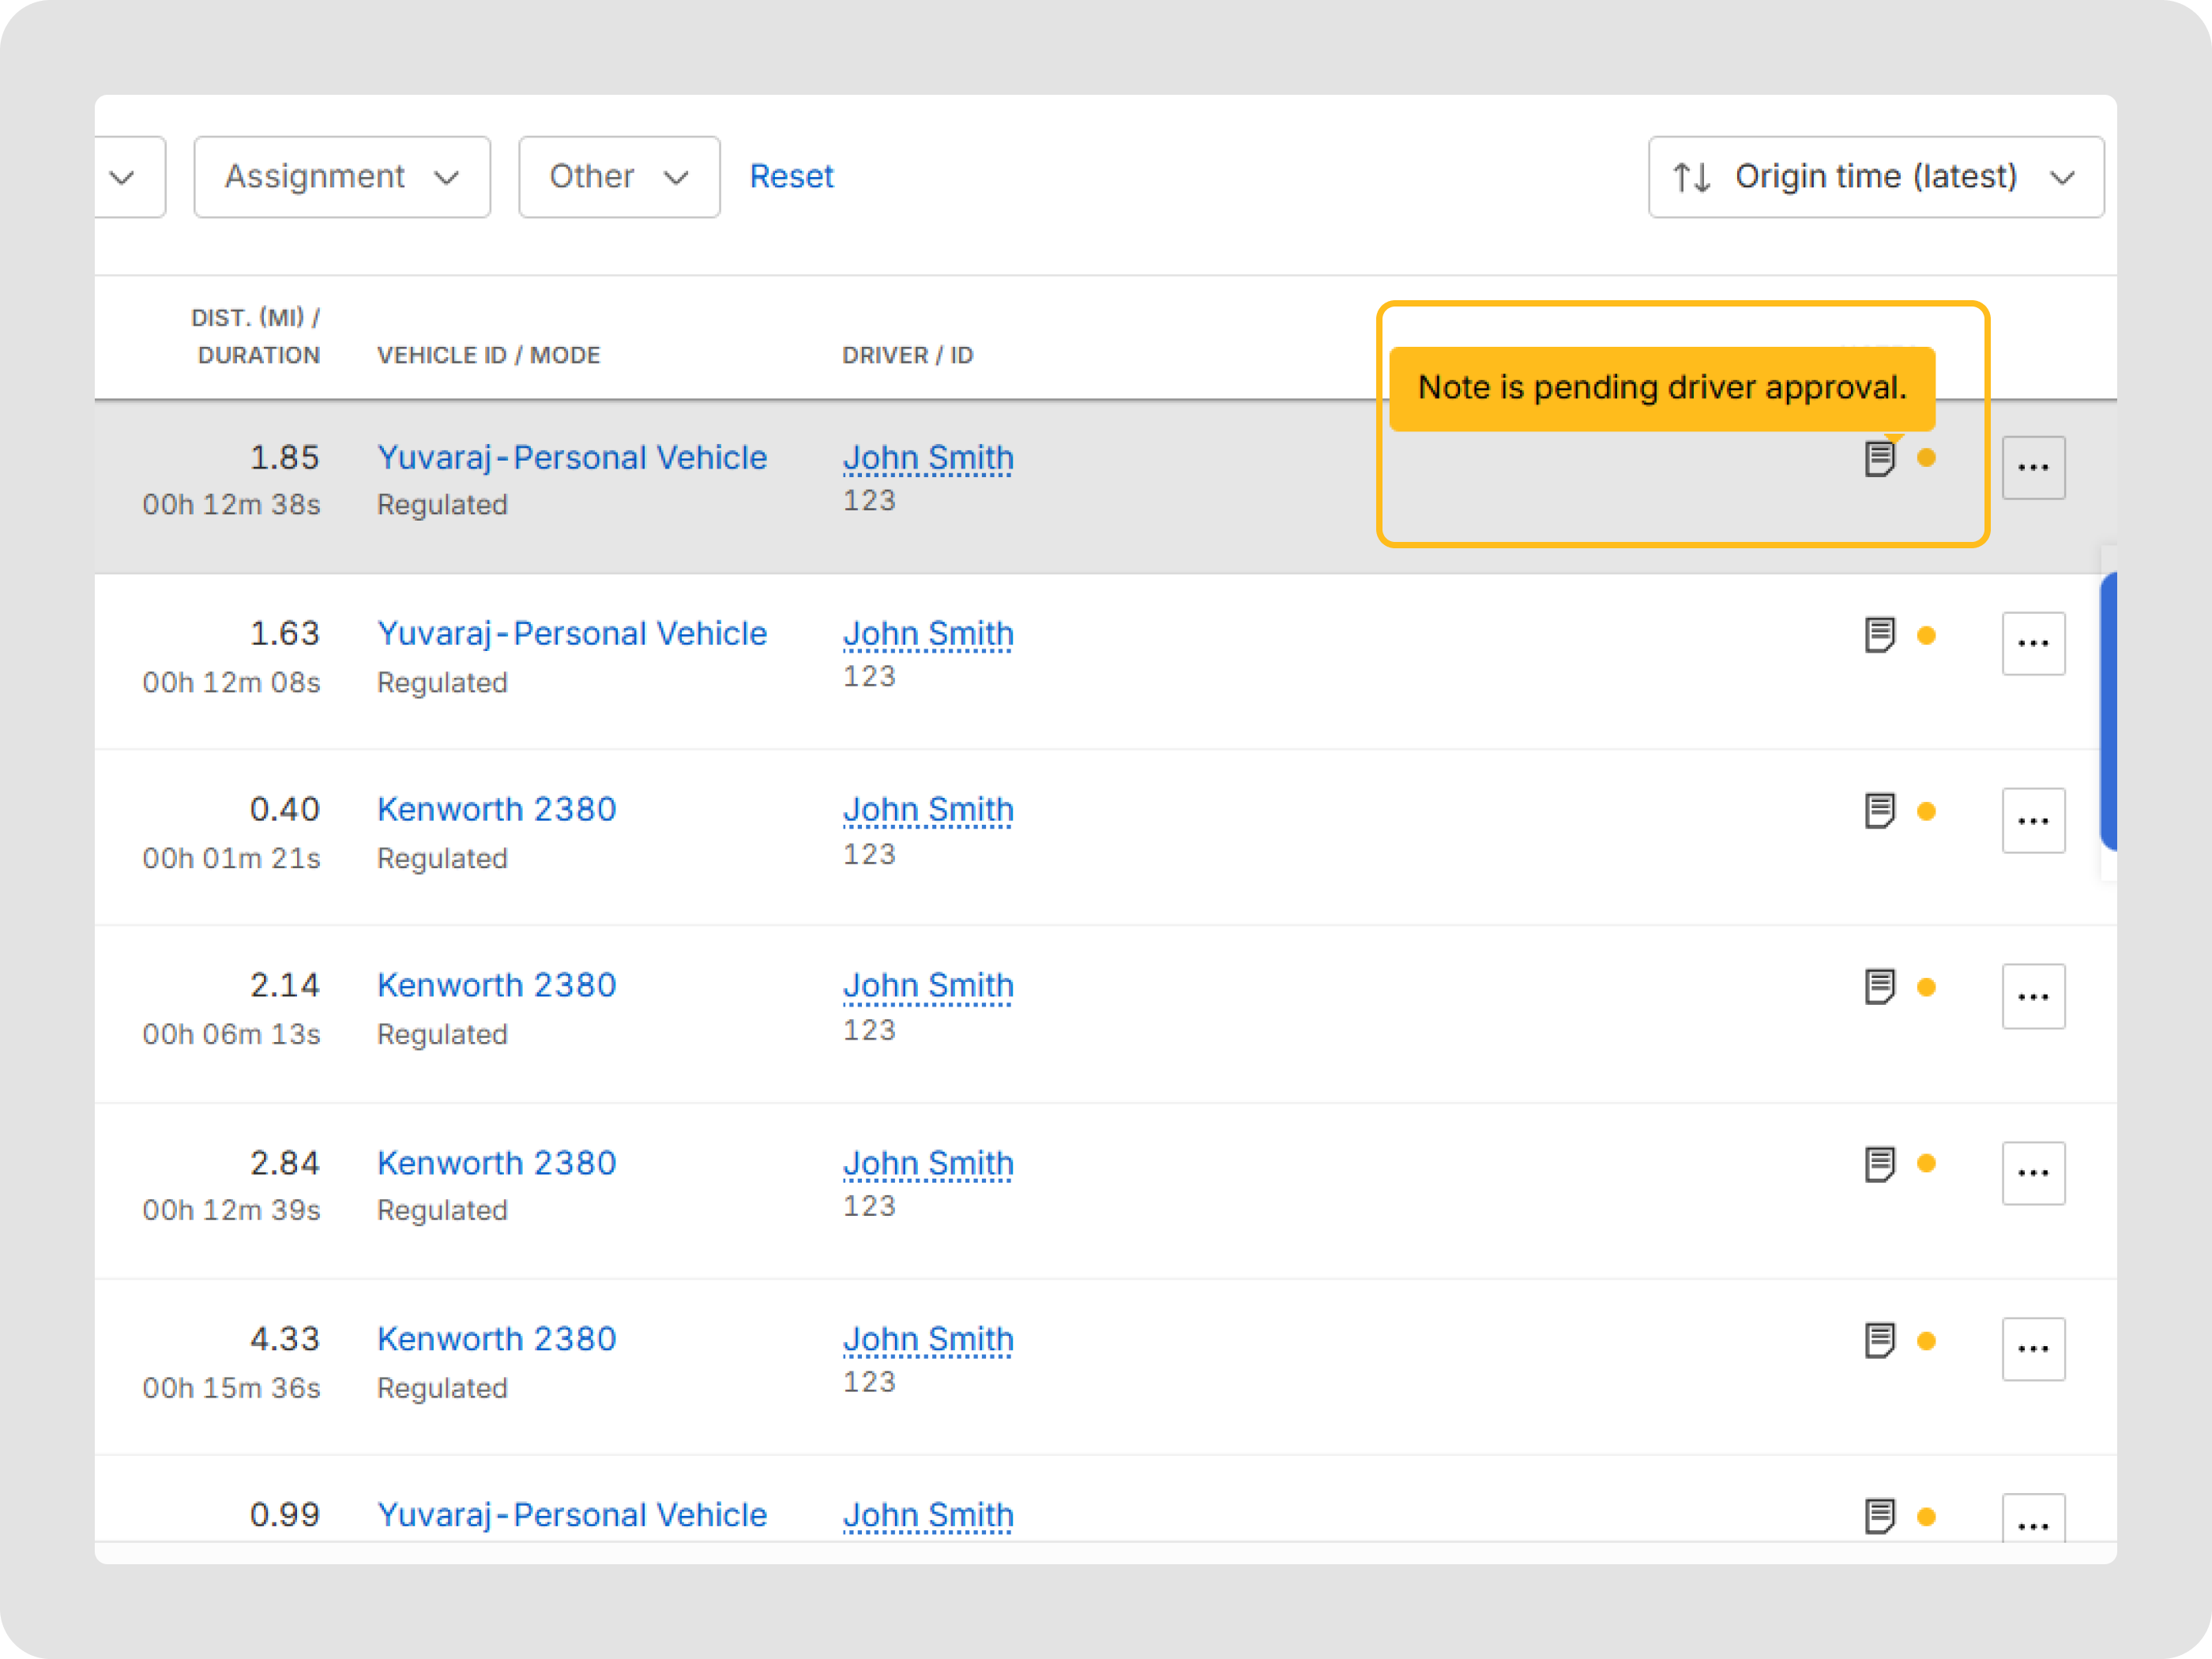
Task: Open Yuvaraj-Personal Vehicle link in first row
Action: click(x=572, y=458)
